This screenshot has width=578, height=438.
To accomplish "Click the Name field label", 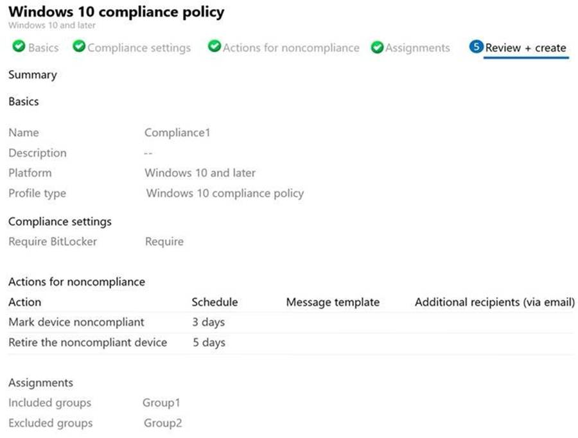I will [24, 132].
